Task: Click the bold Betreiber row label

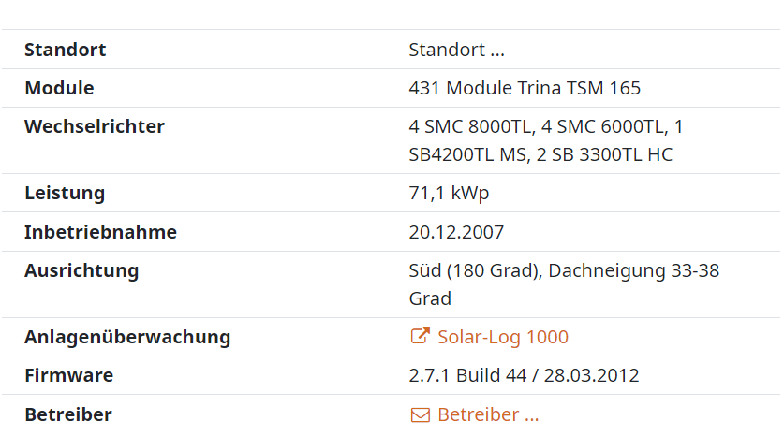Action: point(67,414)
